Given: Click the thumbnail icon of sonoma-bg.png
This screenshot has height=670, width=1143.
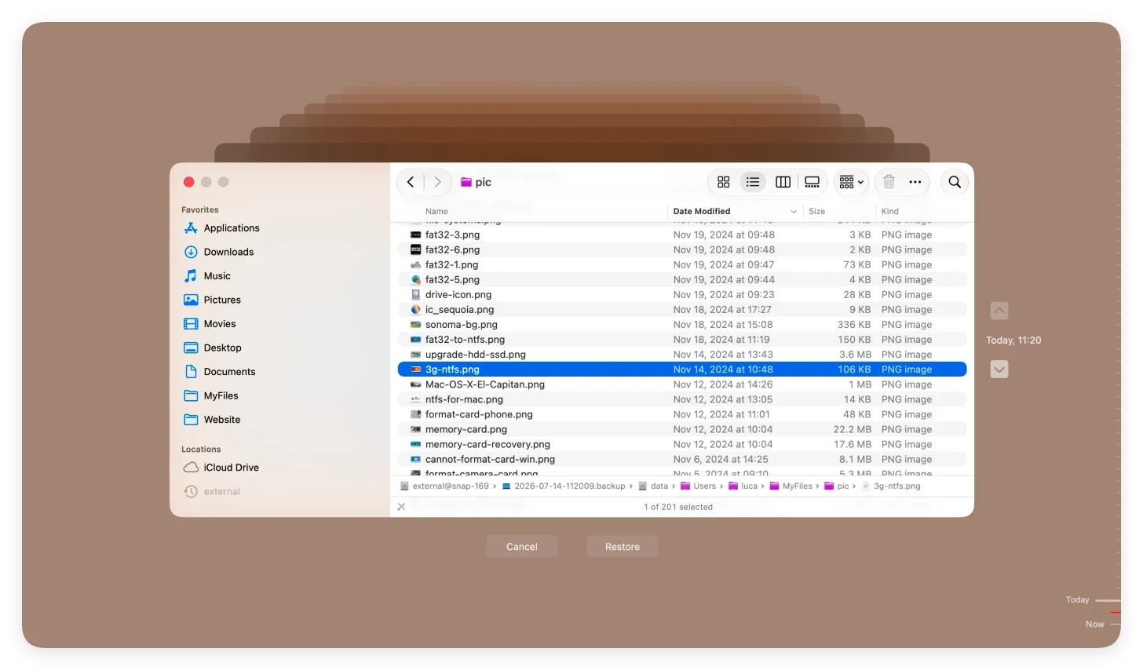Looking at the screenshot, I should (x=415, y=324).
